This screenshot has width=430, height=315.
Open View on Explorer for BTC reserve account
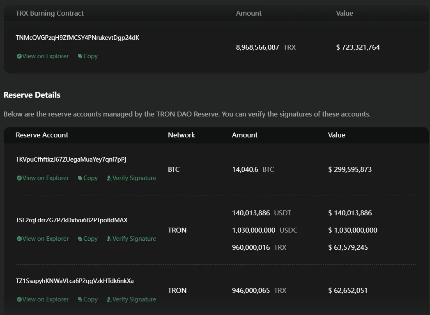(42, 178)
